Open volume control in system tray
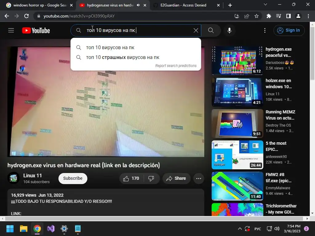Viewport: 315px width, 236px height. click(277, 229)
